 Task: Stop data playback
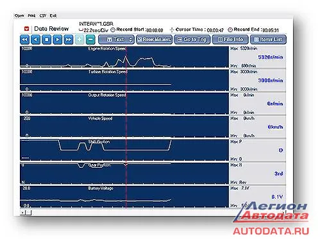[x=46, y=40]
